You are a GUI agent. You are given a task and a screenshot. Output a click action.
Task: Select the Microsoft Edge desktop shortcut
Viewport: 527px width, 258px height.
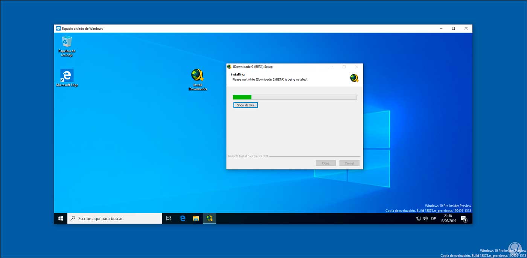click(x=67, y=78)
